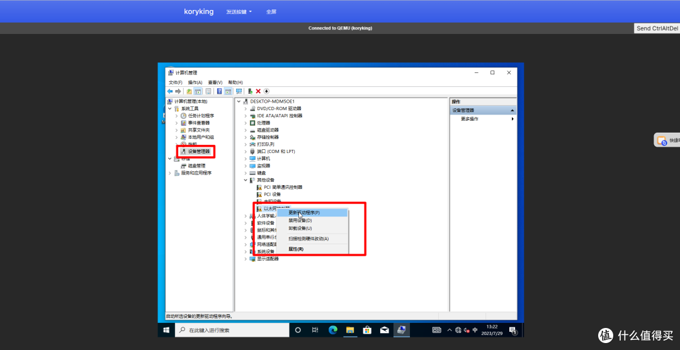Open the 文件(F) menu

[175, 82]
